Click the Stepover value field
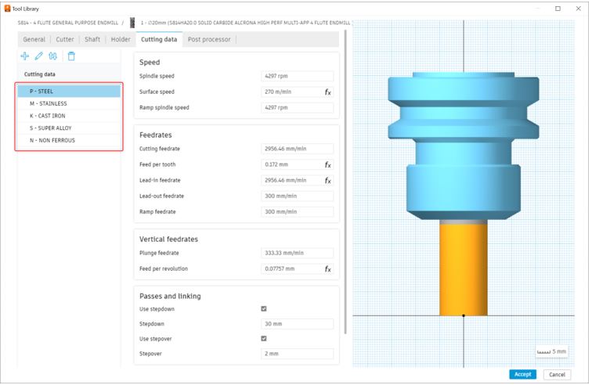The width and height of the screenshot is (592, 385). tap(297, 354)
